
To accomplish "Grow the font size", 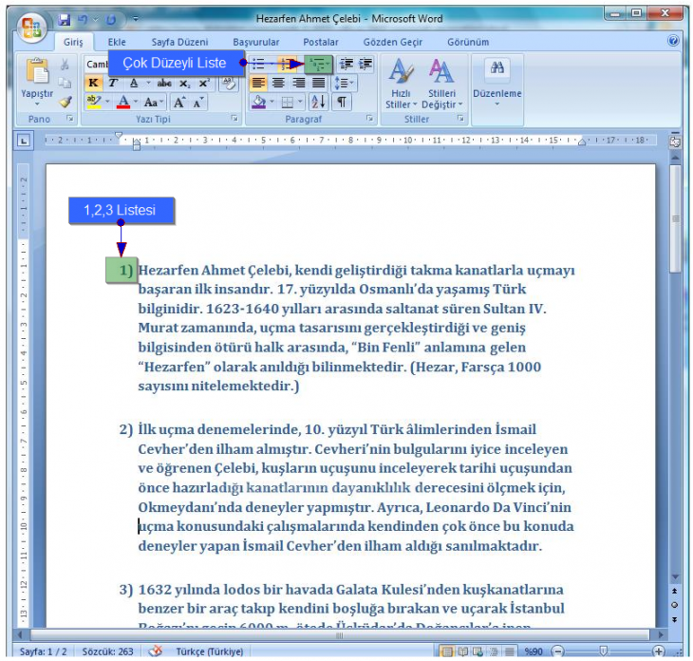I will [179, 103].
